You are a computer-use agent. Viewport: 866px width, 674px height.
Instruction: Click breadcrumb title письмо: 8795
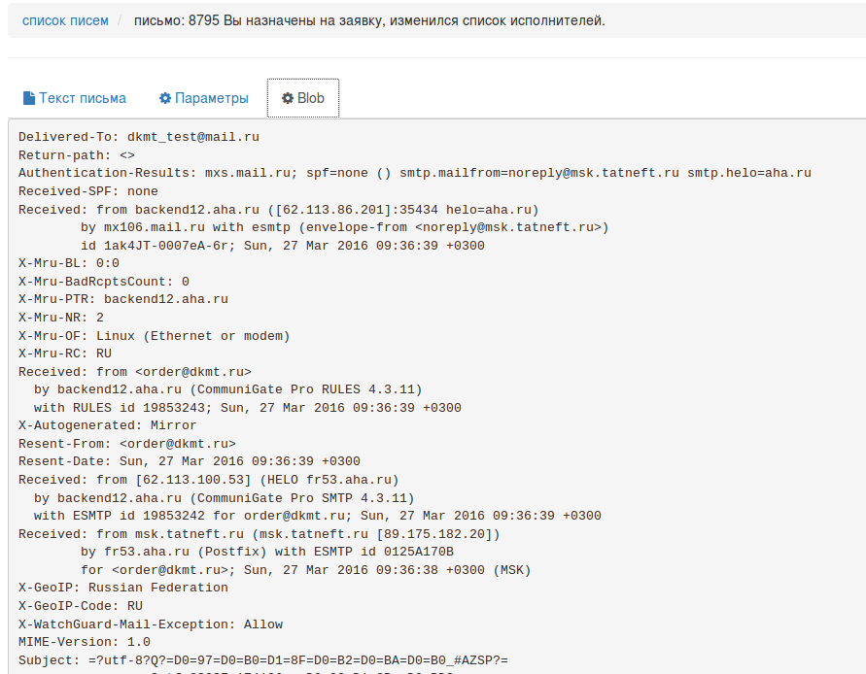[x=369, y=20]
